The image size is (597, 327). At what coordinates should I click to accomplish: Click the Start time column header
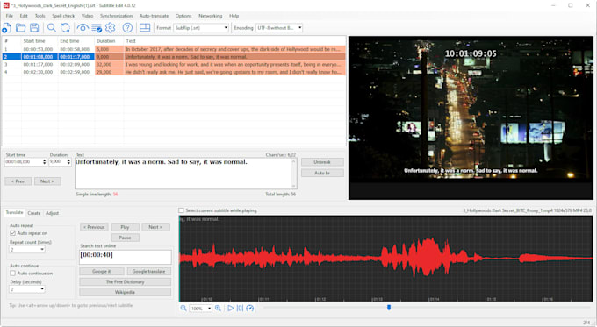[40, 40]
